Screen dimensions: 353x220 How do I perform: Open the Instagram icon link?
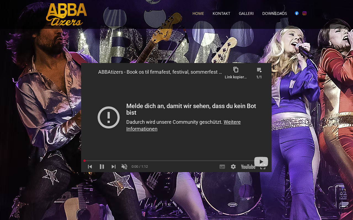pos(304,13)
